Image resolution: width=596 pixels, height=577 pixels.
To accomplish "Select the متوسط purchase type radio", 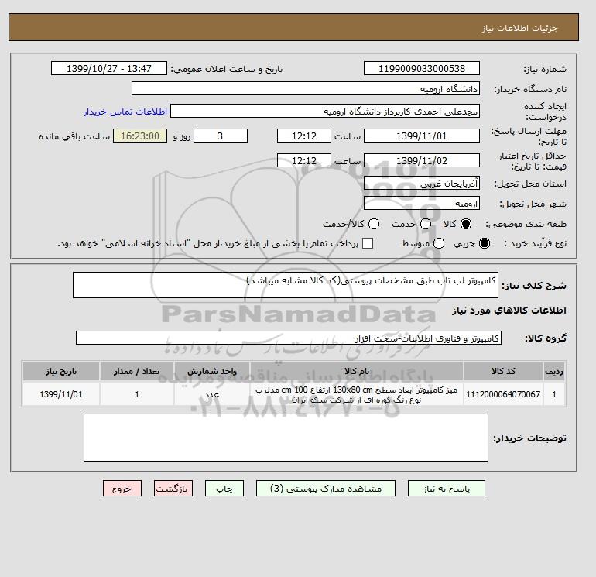I will pos(439,243).
